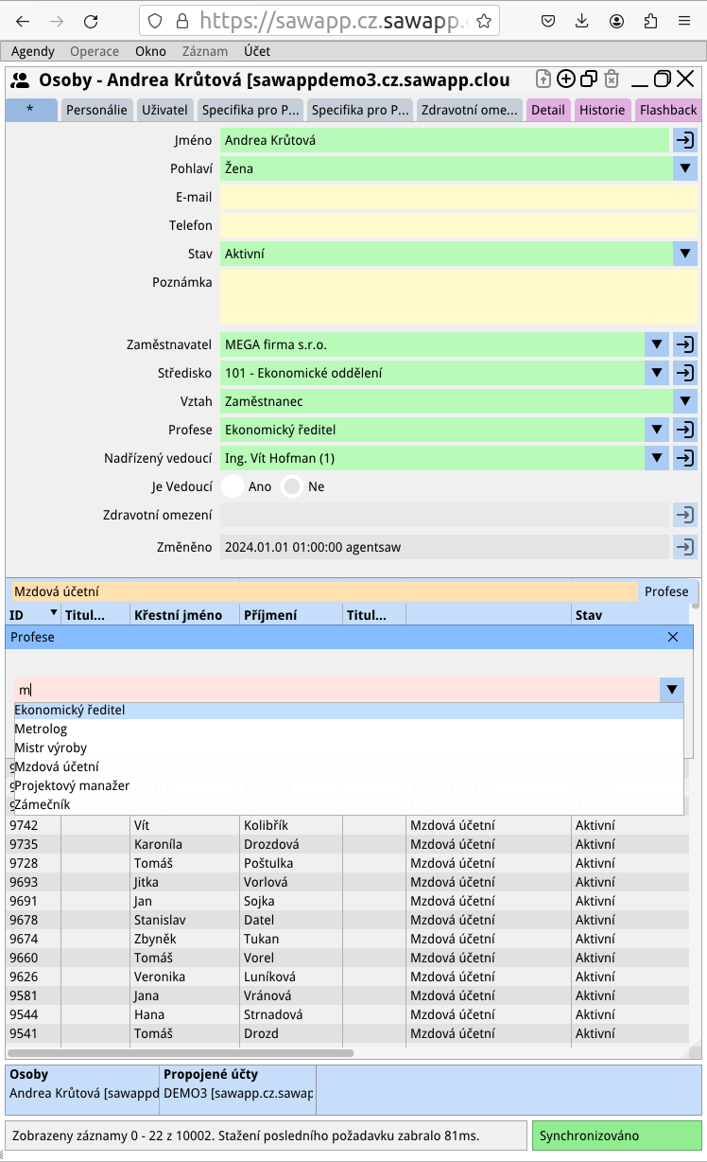Switch to Historie tab
This screenshot has width=707, height=1162.
(x=602, y=110)
